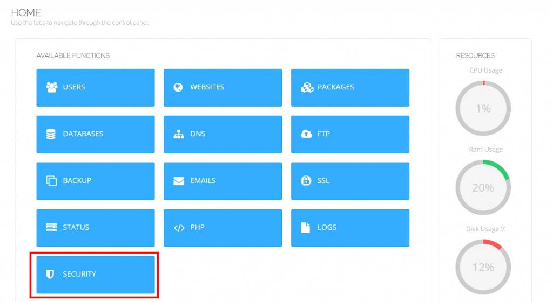Click the FTP cloud upload icon
This screenshot has height=302, width=553.
point(306,134)
